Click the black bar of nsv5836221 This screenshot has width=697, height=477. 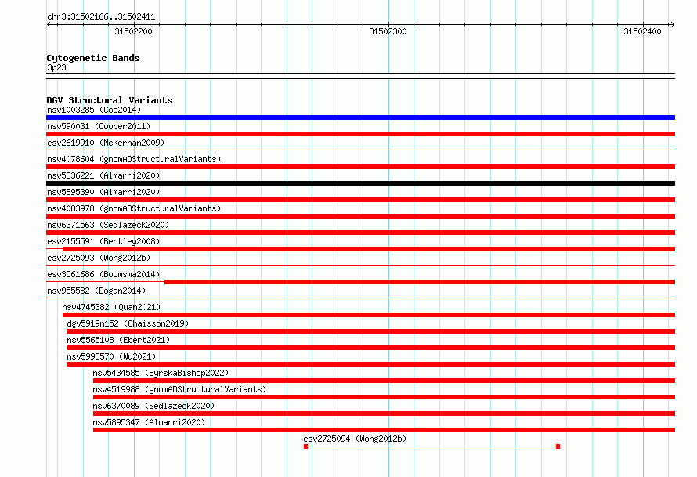pos(360,183)
